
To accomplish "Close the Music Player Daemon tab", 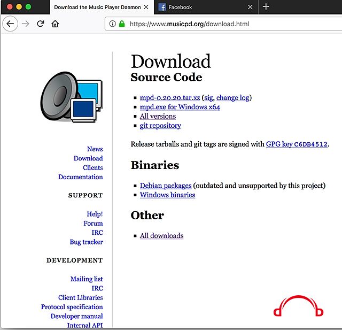I will (x=146, y=7).
